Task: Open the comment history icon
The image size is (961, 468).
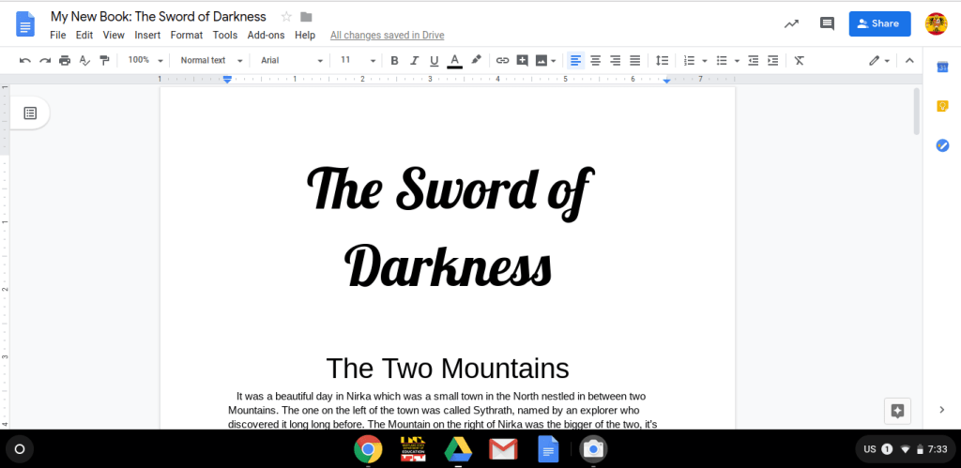Action: click(827, 23)
